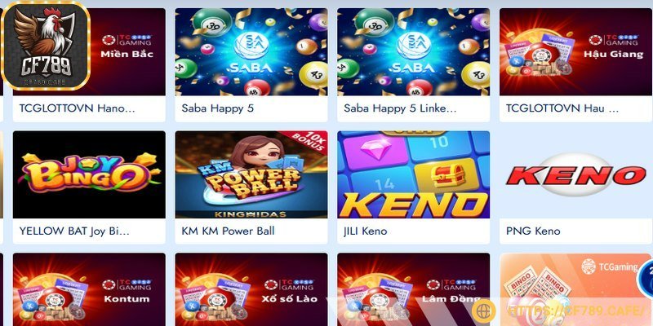Click the JILI Keno label

[x=365, y=231]
